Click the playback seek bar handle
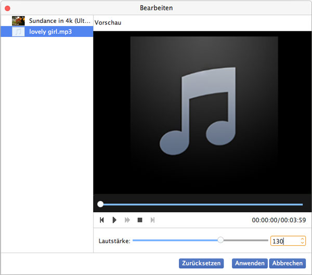This screenshot has height=275, width=312. pyautogui.click(x=100, y=204)
